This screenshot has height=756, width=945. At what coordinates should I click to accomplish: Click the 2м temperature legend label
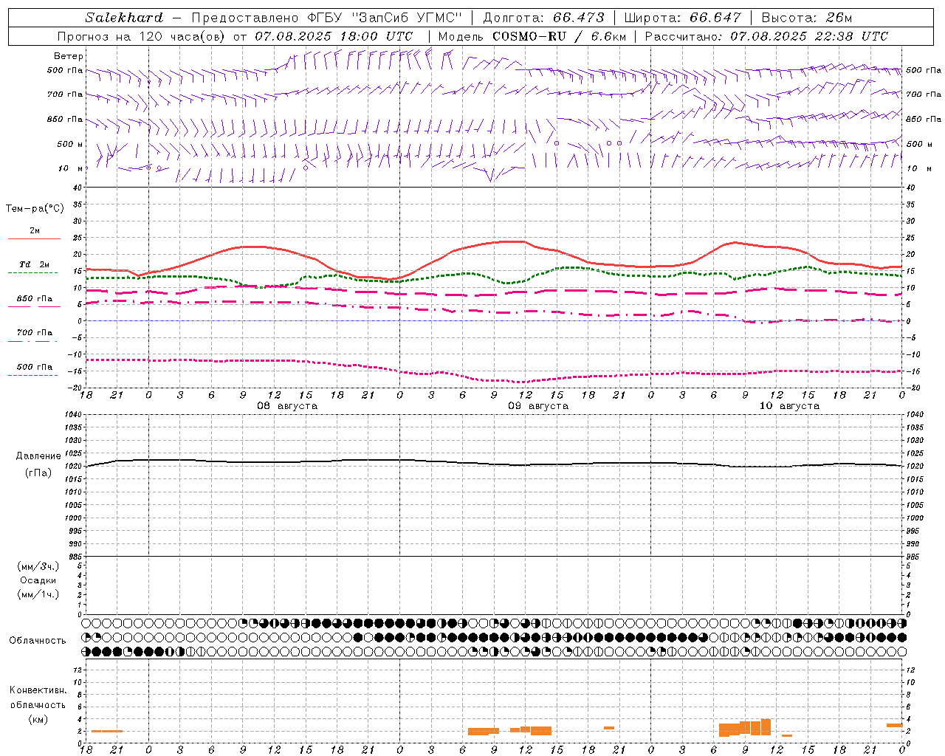point(35,231)
